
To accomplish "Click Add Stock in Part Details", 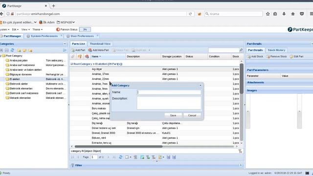I will (x=255, y=57).
